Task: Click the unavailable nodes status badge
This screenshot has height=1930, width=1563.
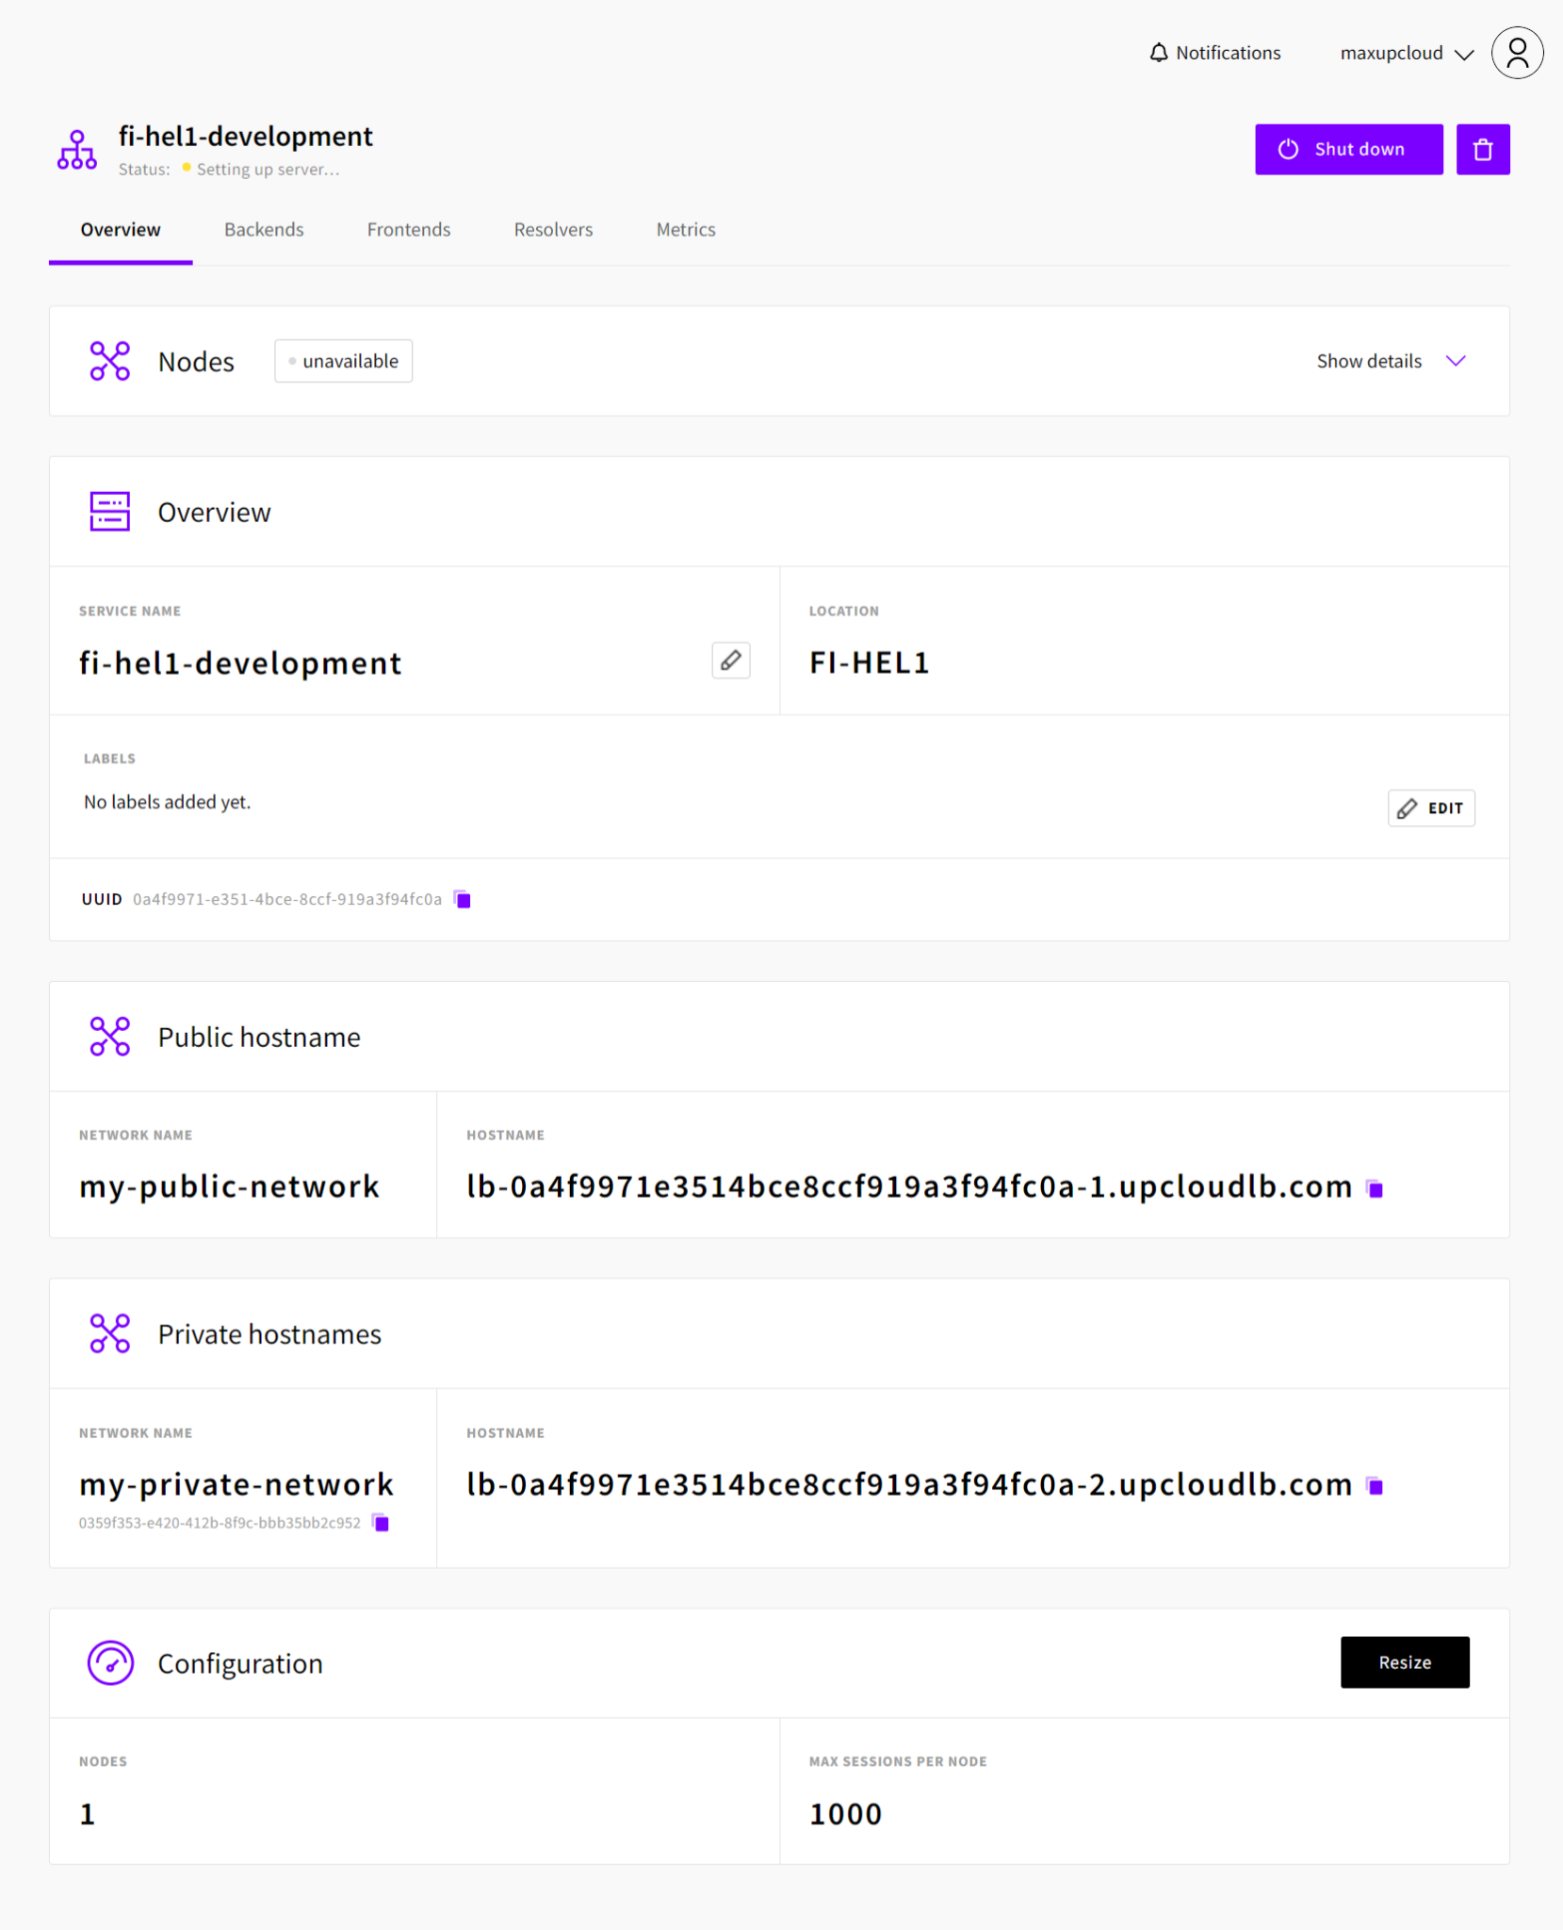Action: point(344,361)
